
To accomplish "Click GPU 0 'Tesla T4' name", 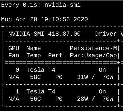I will (x=41, y=70).
